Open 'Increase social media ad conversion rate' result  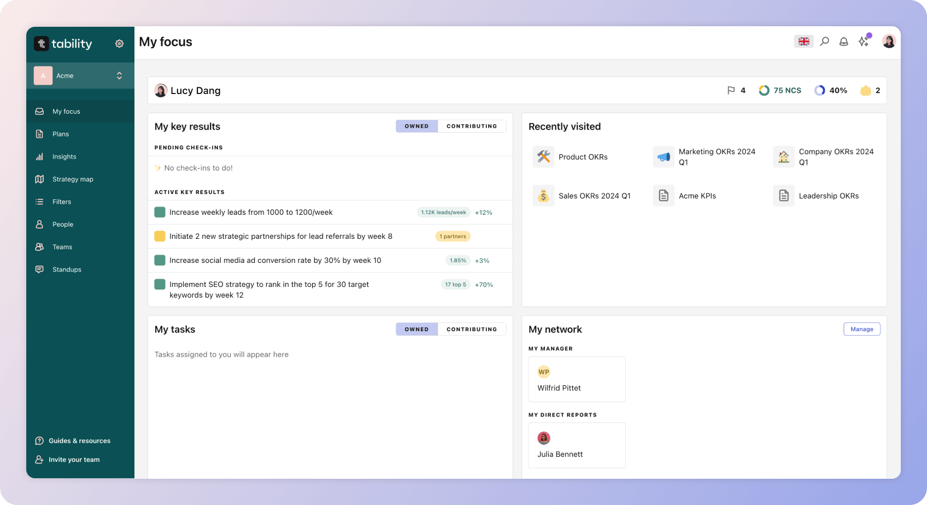click(275, 260)
